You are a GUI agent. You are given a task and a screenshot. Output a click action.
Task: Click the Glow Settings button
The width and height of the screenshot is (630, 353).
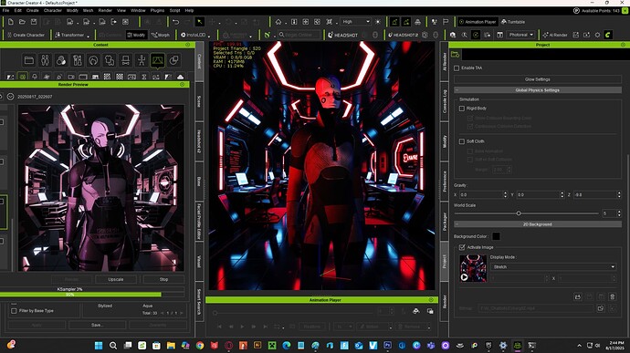tap(538, 79)
